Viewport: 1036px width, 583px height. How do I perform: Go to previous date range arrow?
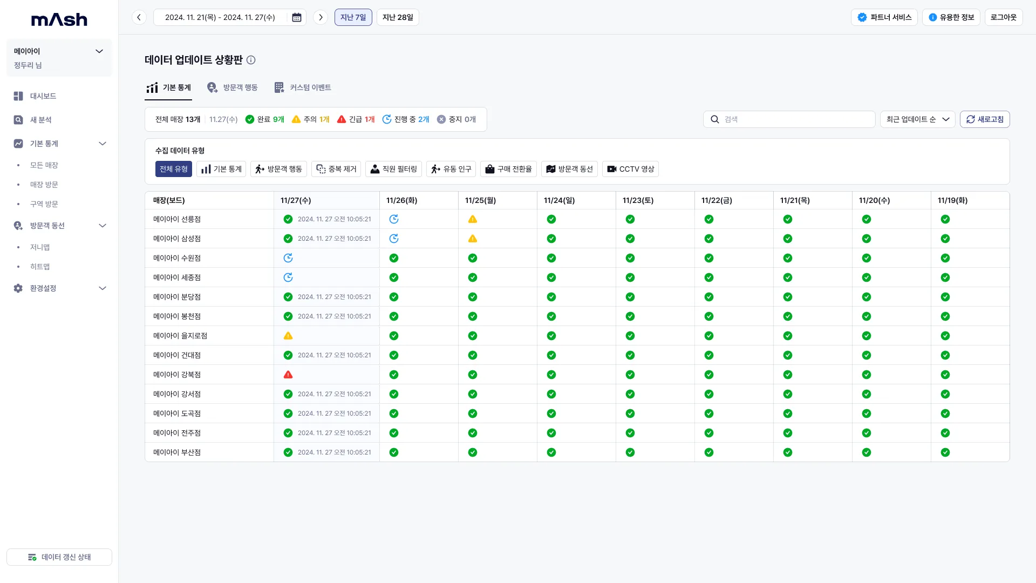[x=139, y=17]
